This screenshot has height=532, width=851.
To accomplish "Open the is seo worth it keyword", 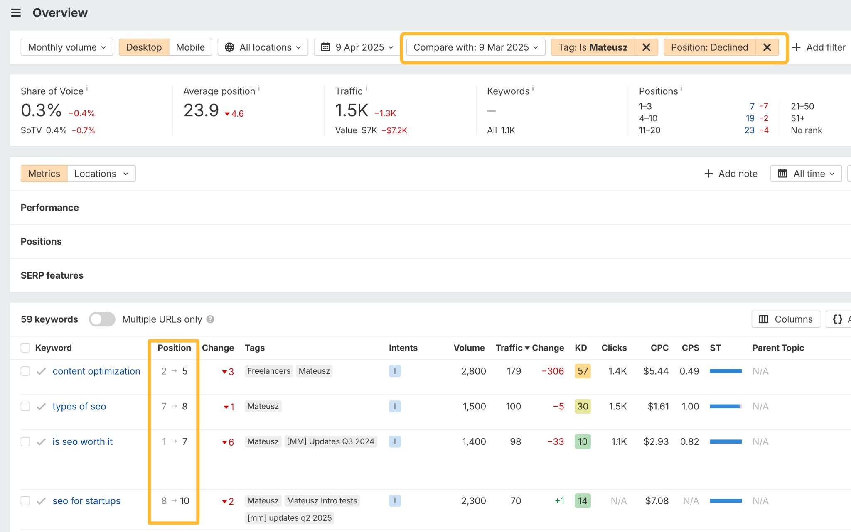I will pos(82,441).
